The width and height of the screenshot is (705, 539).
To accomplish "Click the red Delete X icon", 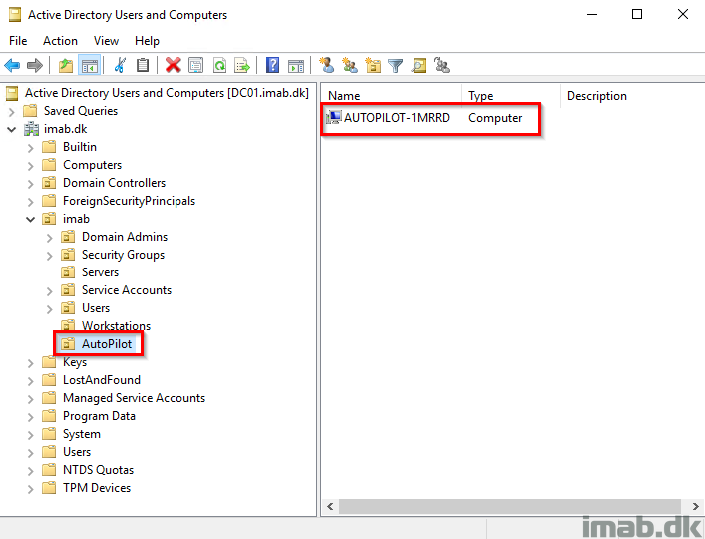I will [174, 66].
